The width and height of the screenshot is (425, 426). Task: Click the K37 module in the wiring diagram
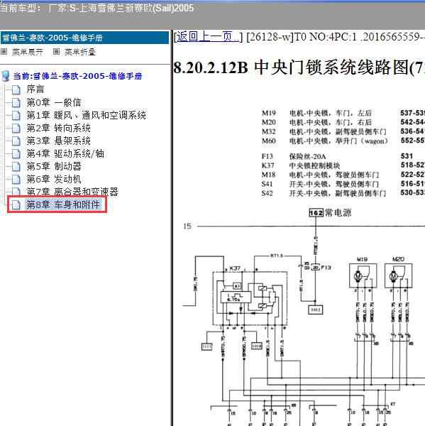pyautogui.click(x=250, y=298)
